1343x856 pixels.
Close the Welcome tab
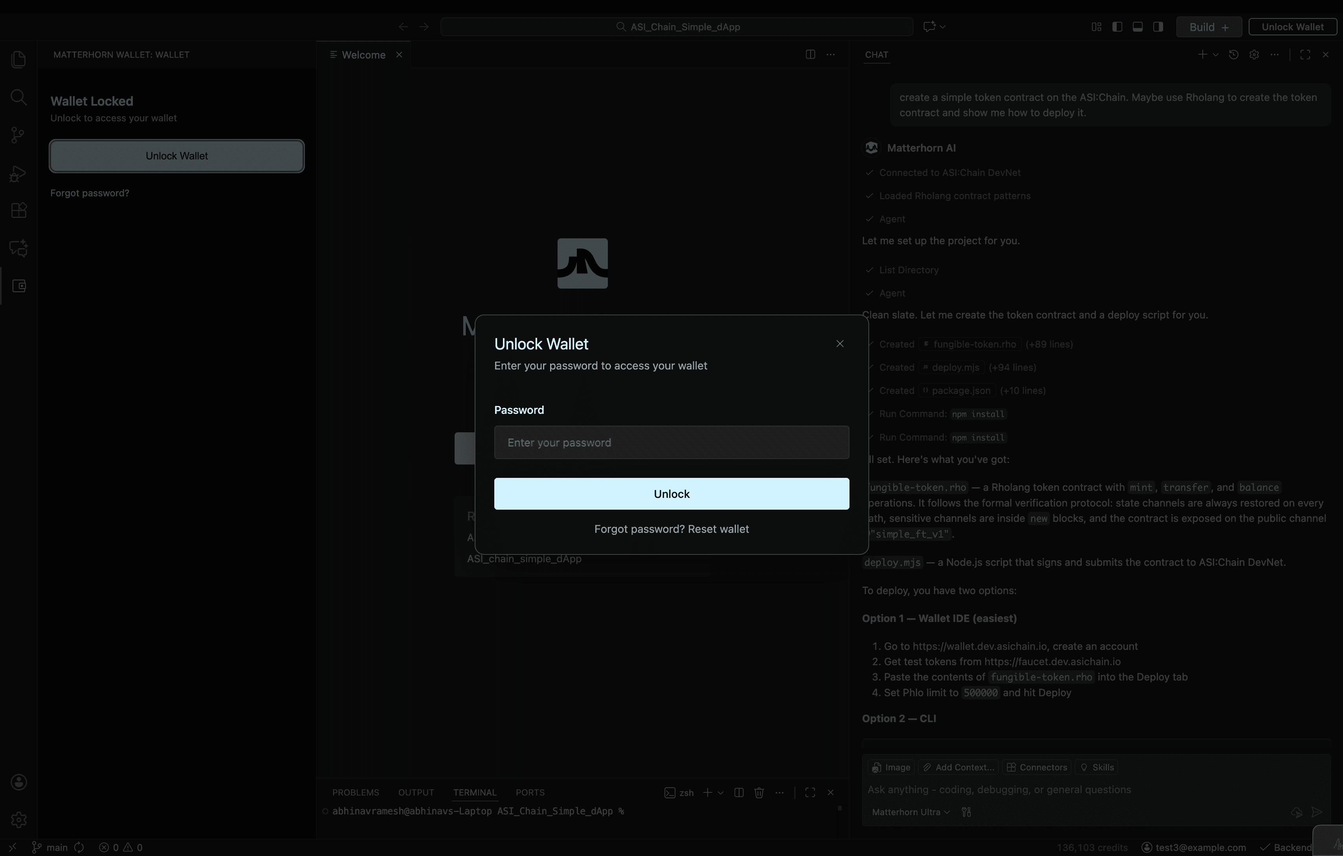click(399, 55)
